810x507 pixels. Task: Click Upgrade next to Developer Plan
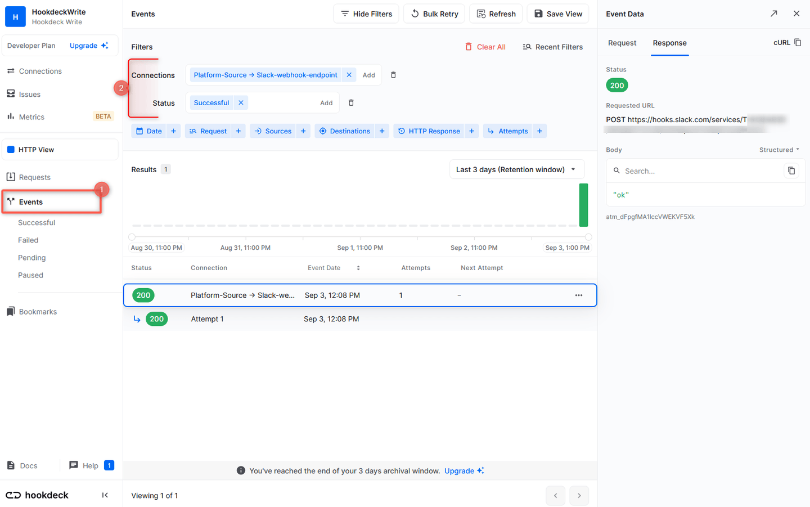[84, 45]
